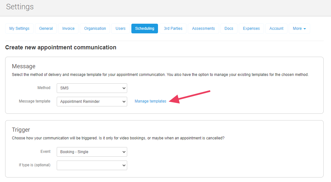This screenshot has height=182, width=331.
Task: Go to the Docs tab
Action: pos(229,29)
